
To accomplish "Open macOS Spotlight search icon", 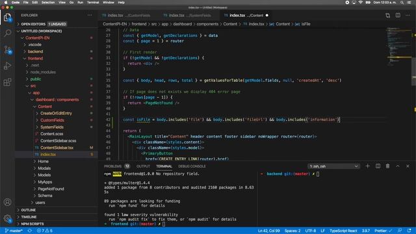I will pos(402,3).
